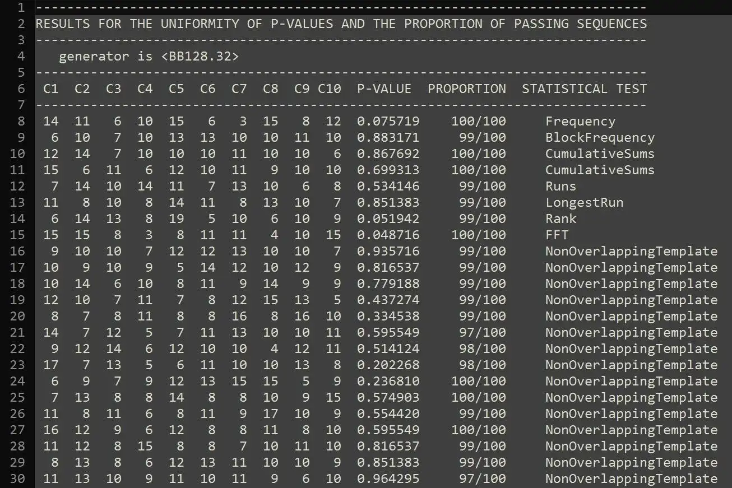The height and width of the screenshot is (488, 732).
Task: Click the FFT test name
Action: [557, 235]
